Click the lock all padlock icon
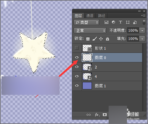This screenshot has height=124, width=148. (x=107, y=39)
